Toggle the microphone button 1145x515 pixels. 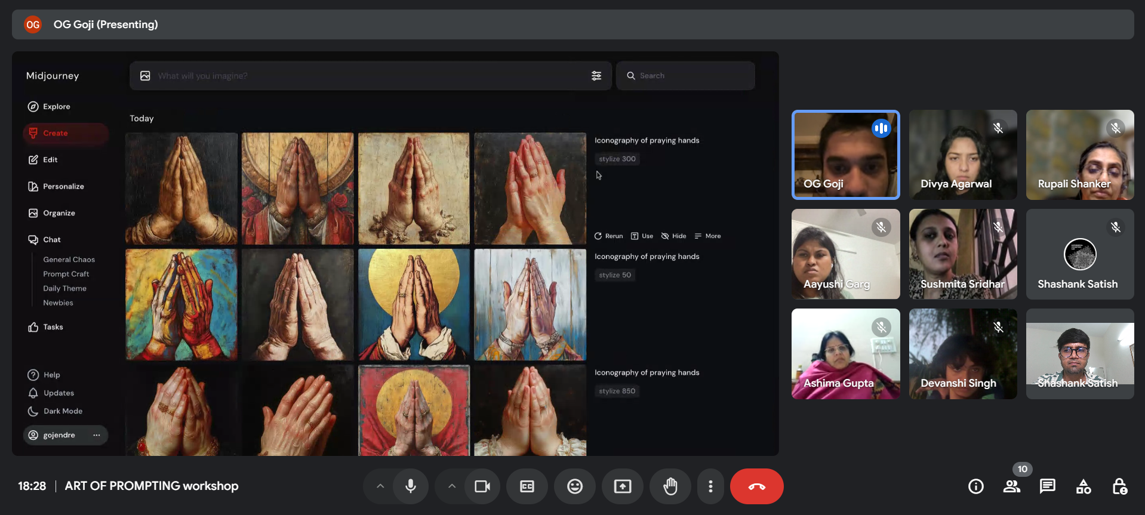point(411,486)
